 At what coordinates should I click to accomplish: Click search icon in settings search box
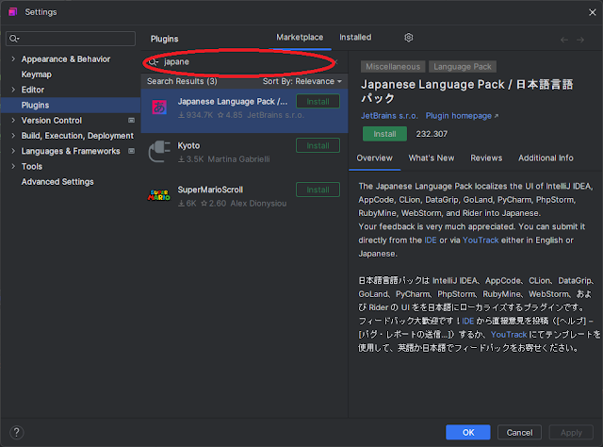click(14, 39)
